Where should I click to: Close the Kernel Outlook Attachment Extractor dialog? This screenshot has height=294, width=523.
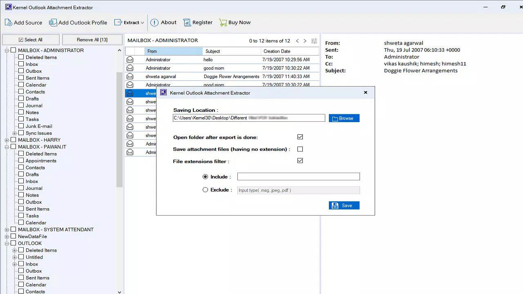pyautogui.click(x=366, y=93)
